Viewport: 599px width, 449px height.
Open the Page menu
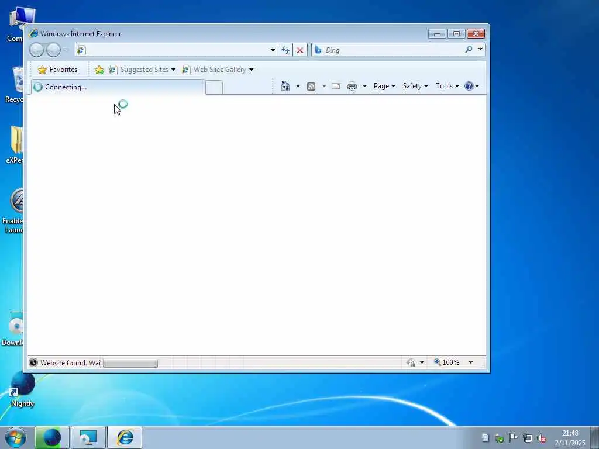(384, 87)
